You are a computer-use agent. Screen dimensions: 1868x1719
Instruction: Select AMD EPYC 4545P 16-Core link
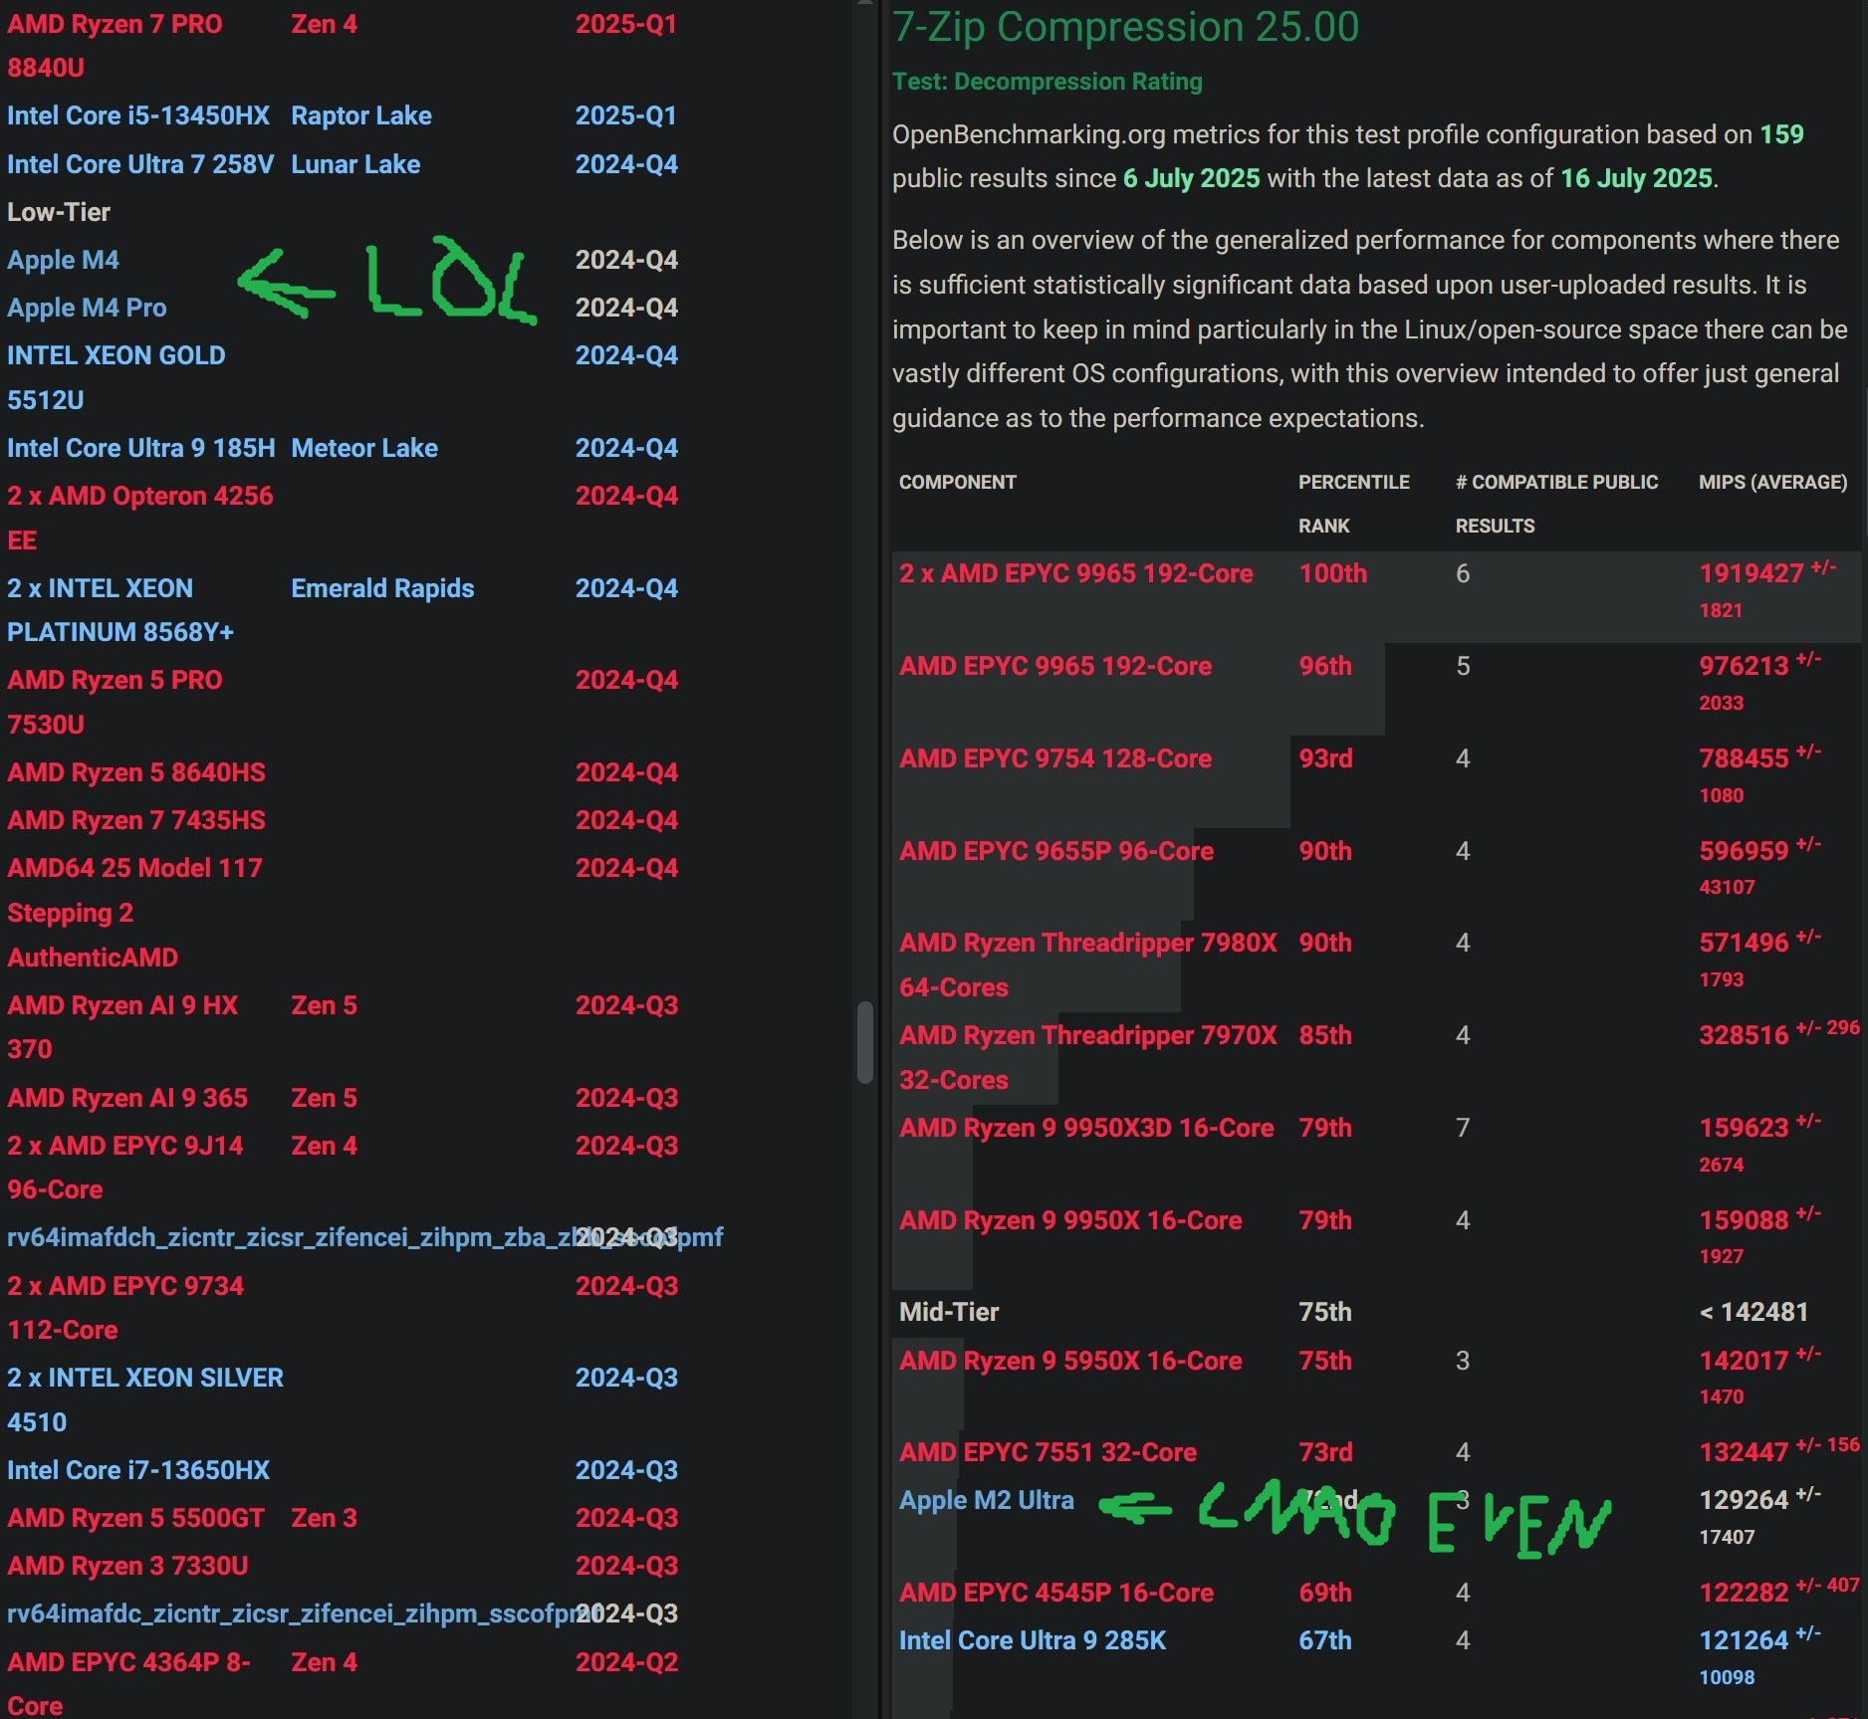[x=1056, y=1593]
